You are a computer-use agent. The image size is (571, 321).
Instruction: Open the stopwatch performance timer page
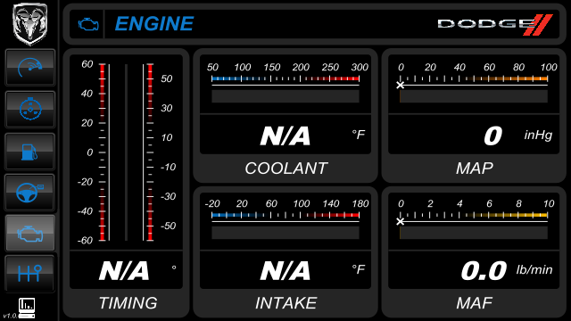pos(29,109)
